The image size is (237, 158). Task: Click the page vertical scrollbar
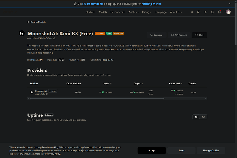236,24
